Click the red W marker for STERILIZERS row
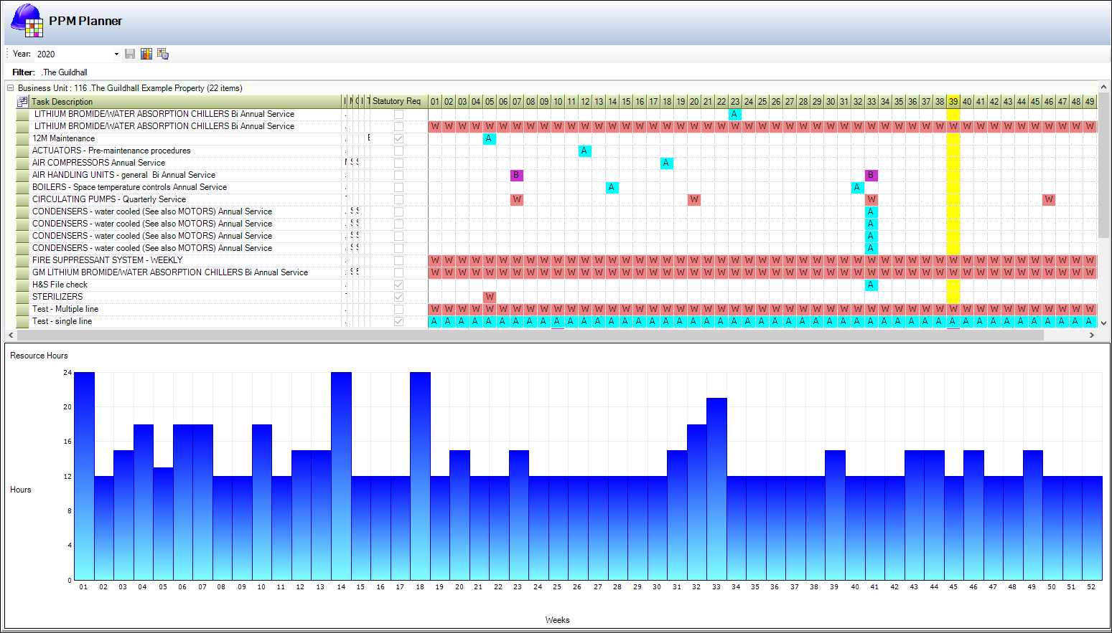The height and width of the screenshot is (633, 1112). 489,297
